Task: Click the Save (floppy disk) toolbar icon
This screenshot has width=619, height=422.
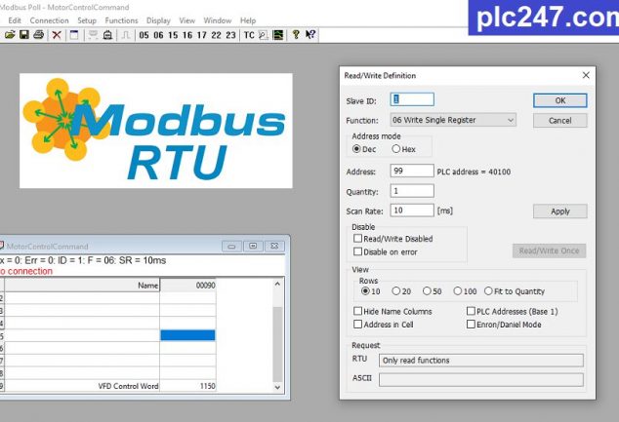Action: click(x=24, y=35)
